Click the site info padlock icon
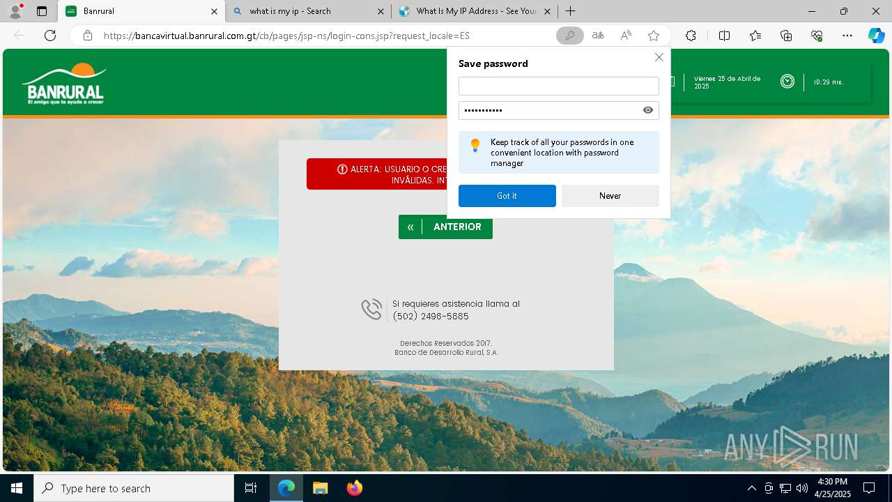 (x=88, y=36)
